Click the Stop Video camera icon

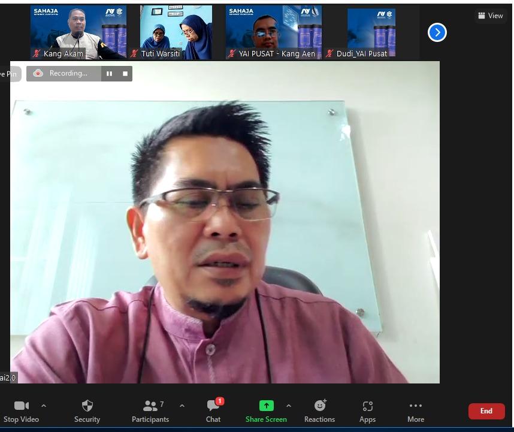click(x=22, y=406)
